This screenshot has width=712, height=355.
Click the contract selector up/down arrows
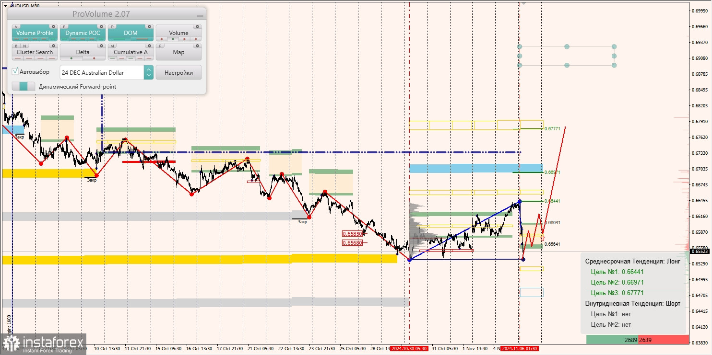pos(149,72)
